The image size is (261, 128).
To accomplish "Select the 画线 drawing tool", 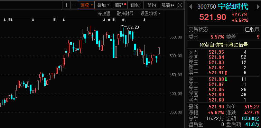I will (135, 5).
